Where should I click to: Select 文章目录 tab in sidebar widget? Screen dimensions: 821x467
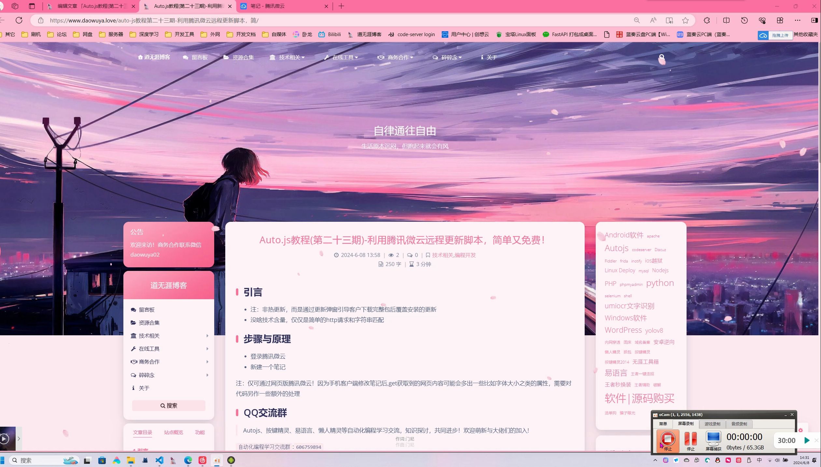143,432
